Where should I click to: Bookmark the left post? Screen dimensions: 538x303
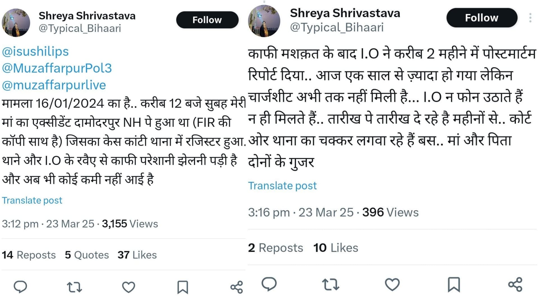183,287
